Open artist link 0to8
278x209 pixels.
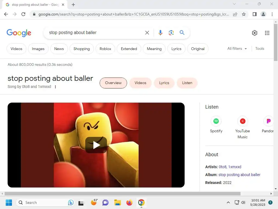pyautogui.click(x=223, y=167)
